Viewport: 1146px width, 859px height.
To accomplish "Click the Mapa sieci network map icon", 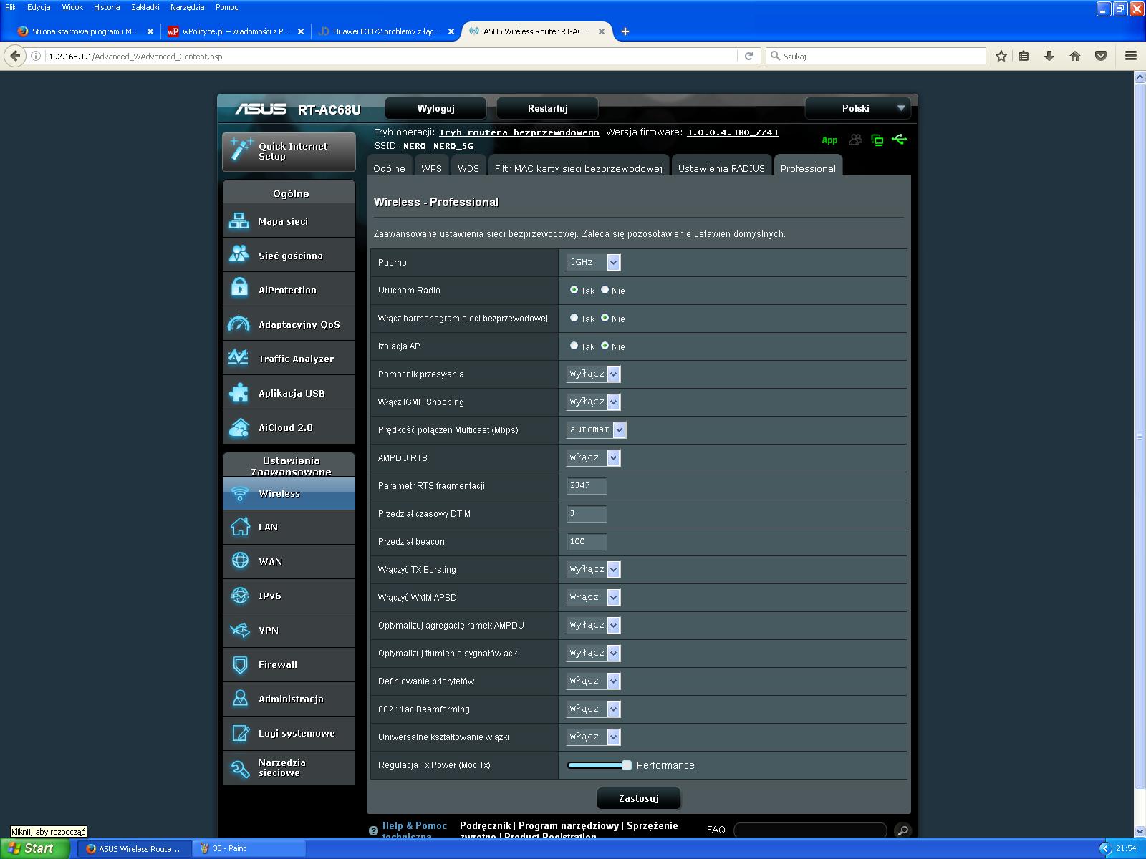I will [x=239, y=221].
